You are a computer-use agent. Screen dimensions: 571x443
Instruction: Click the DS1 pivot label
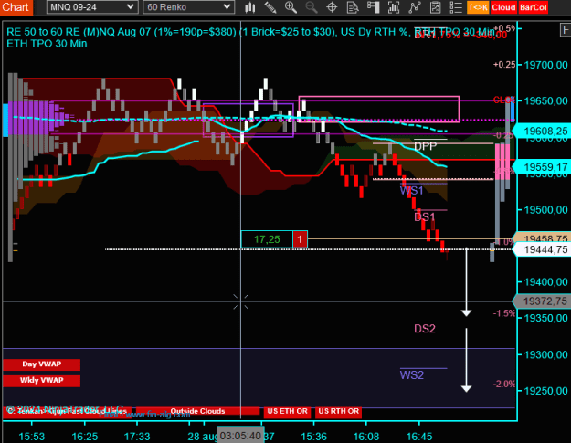(425, 217)
